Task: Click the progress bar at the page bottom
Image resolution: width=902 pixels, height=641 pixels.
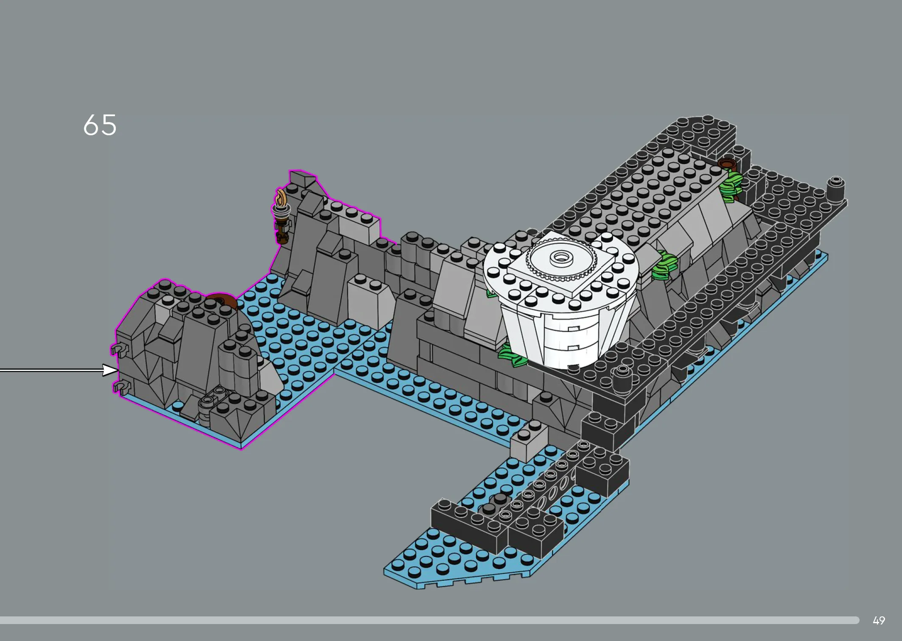Action: click(429, 620)
